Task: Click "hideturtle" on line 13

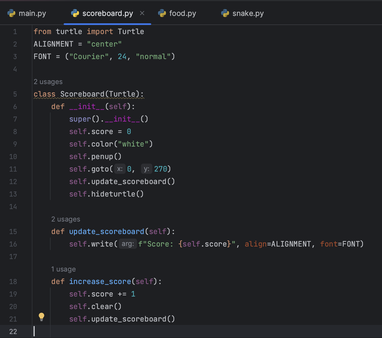Action: click(x=113, y=194)
